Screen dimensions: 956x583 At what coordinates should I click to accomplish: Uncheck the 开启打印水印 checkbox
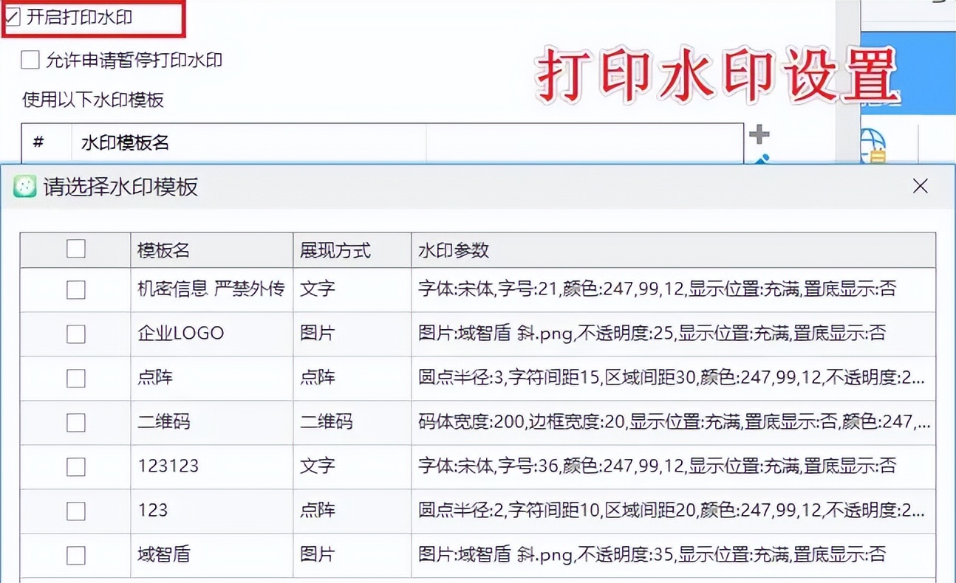click(12, 15)
